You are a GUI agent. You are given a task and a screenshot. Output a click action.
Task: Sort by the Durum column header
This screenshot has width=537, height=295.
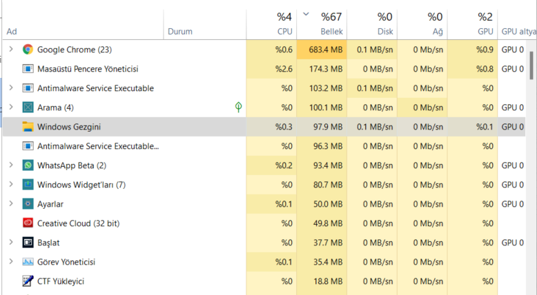click(180, 32)
